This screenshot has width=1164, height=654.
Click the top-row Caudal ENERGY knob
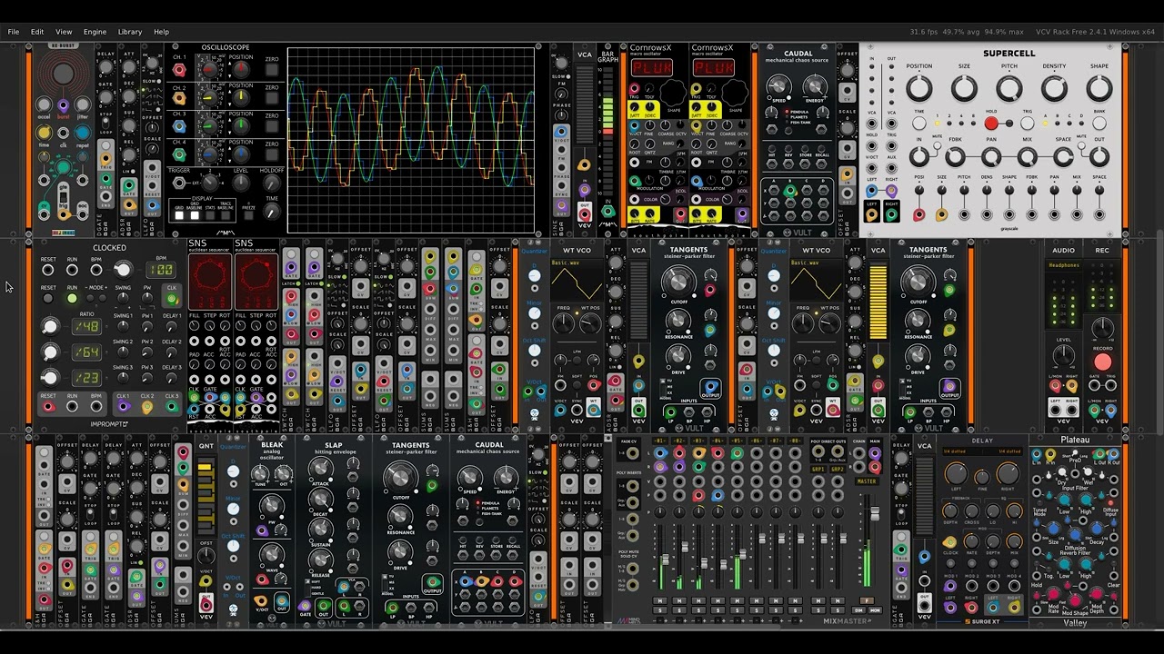pyautogui.click(x=815, y=87)
